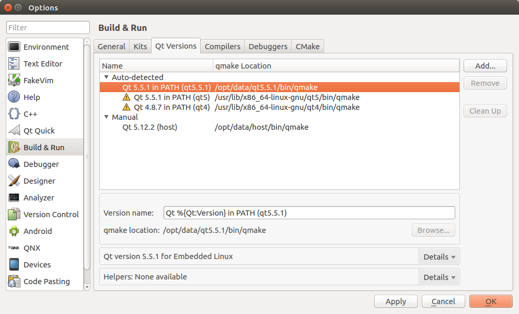Click the Android robot icon

click(x=14, y=231)
